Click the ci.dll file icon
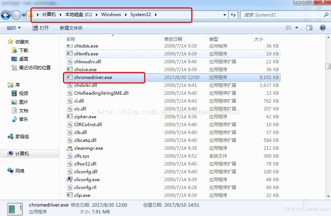 (70, 101)
